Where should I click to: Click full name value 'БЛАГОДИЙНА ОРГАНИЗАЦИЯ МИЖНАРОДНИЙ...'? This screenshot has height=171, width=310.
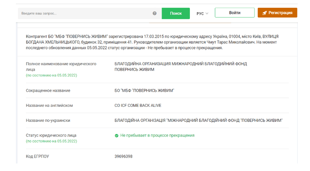(181, 67)
